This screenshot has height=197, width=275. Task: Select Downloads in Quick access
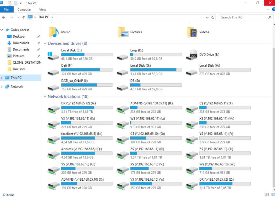[21, 43]
